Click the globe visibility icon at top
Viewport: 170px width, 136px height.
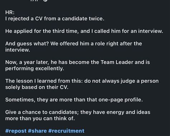pos(45,0)
